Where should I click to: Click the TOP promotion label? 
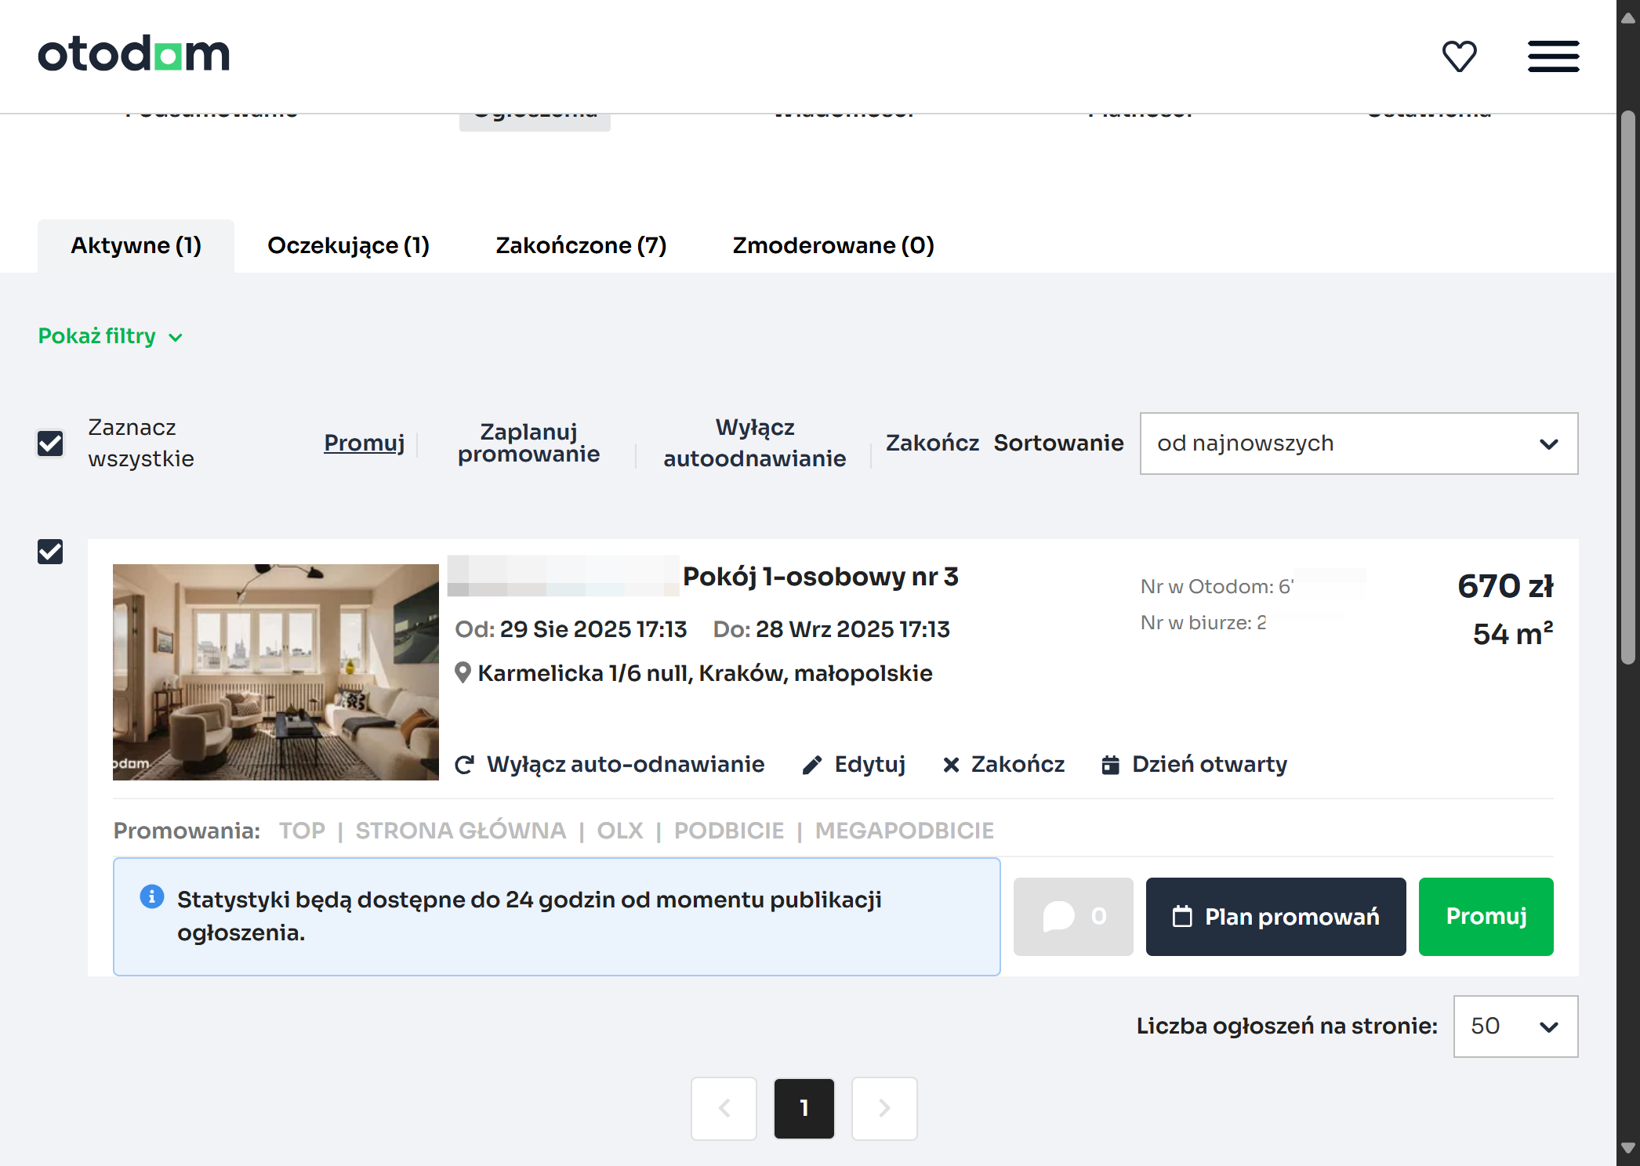coord(302,831)
